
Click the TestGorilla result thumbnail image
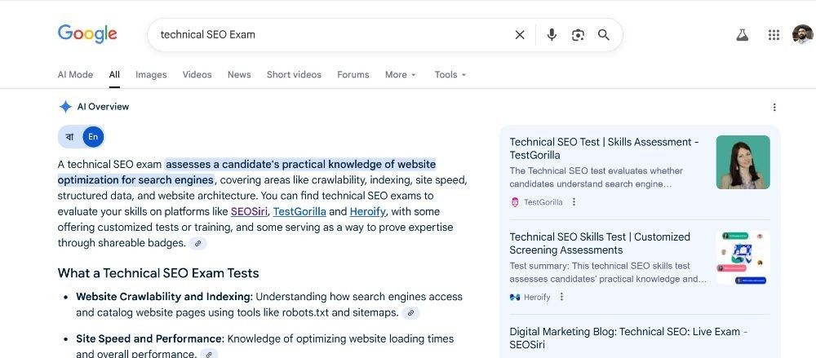coord(743,161)
